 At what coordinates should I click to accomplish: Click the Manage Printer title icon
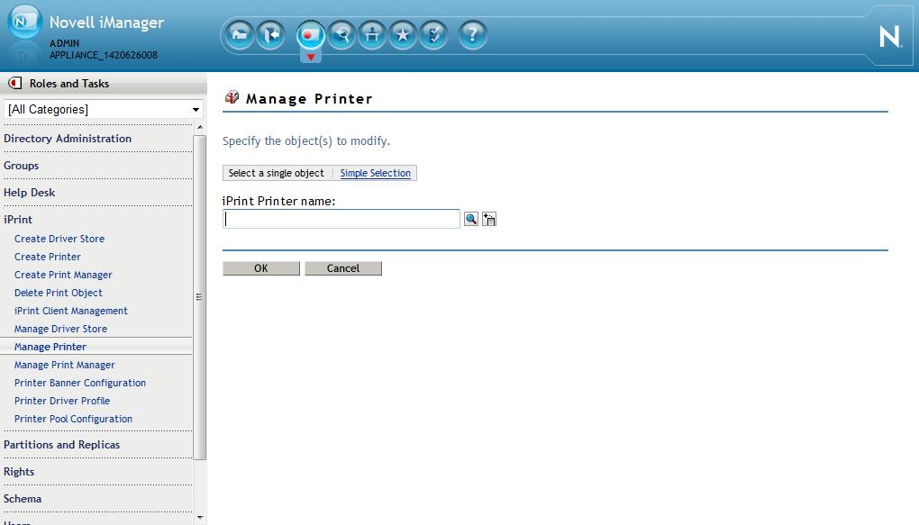pyautogui.click(x=232, y=97)
